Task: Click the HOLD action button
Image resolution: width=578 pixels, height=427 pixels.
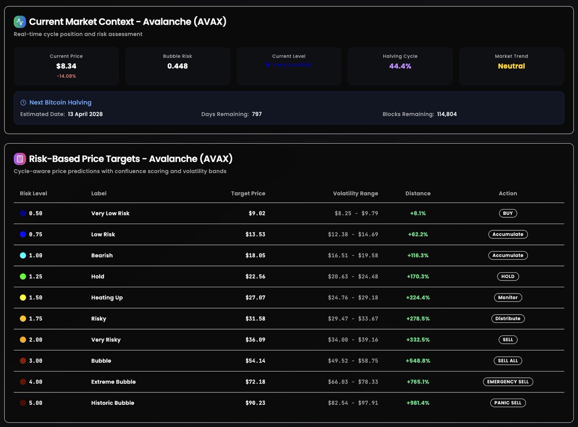Action: tap(508, 277)
